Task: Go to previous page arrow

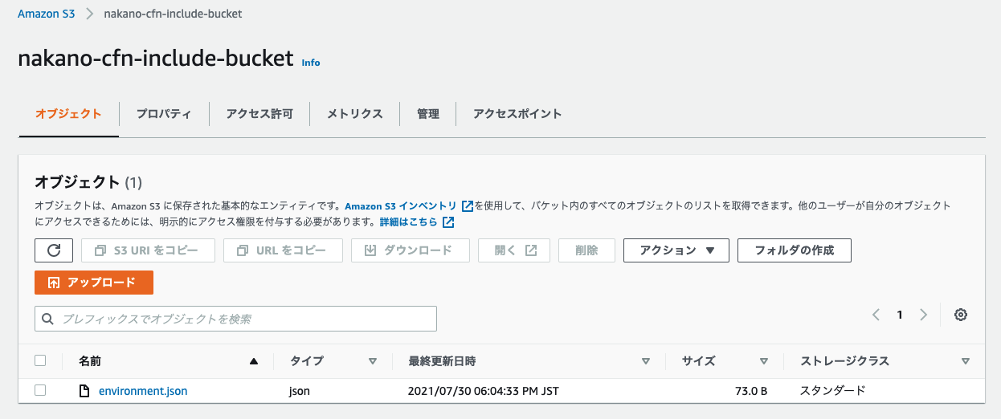Action: 876,315
